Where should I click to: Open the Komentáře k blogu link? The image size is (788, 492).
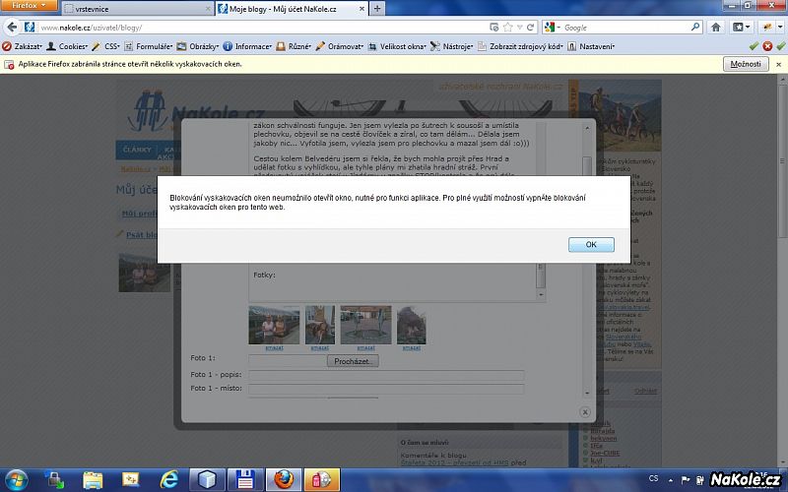click(433, 456)
